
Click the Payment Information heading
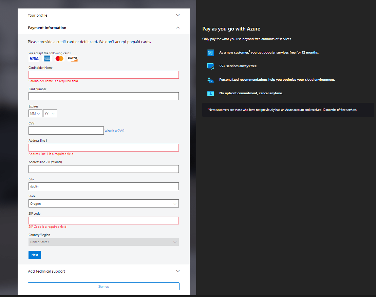[x=47, y=28]
